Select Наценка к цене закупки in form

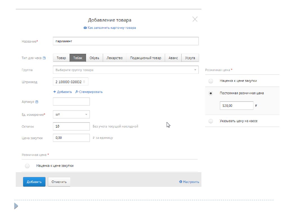(x=27, y=166)
